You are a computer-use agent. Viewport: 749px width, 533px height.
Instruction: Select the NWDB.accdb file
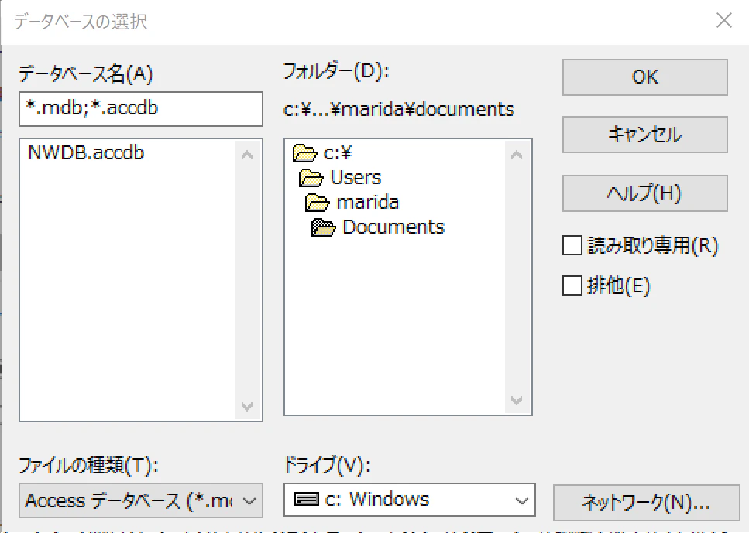tap(86, 152)
